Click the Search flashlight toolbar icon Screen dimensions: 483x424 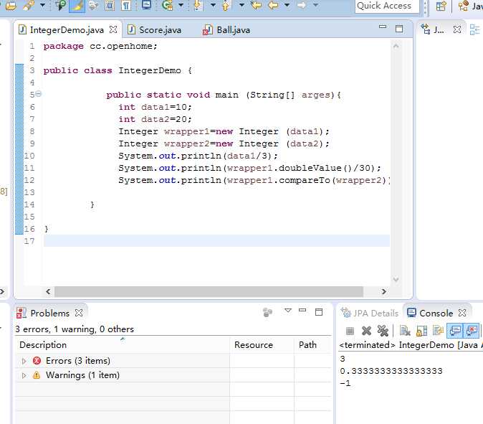[29, 6]
